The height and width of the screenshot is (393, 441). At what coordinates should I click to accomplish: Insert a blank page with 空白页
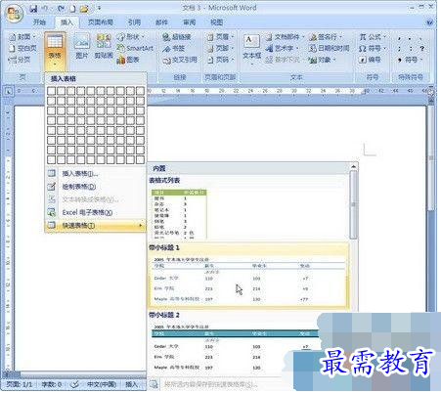pos(22,48)
